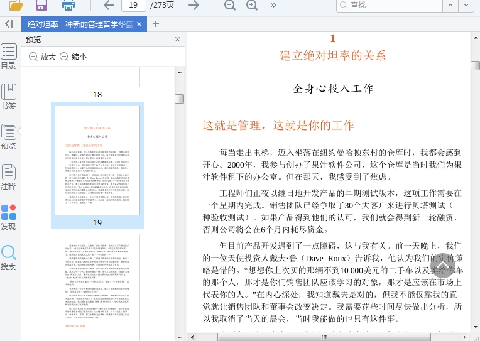
Task: Select the 绝对坦率 document tab
Action: [80, 24]
